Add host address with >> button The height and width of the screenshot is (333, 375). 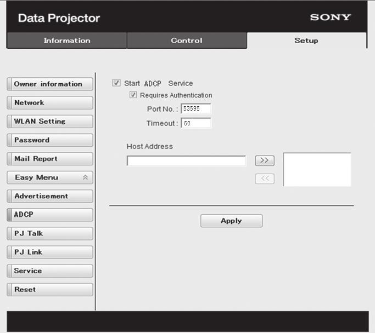click(x=265, y=160)
